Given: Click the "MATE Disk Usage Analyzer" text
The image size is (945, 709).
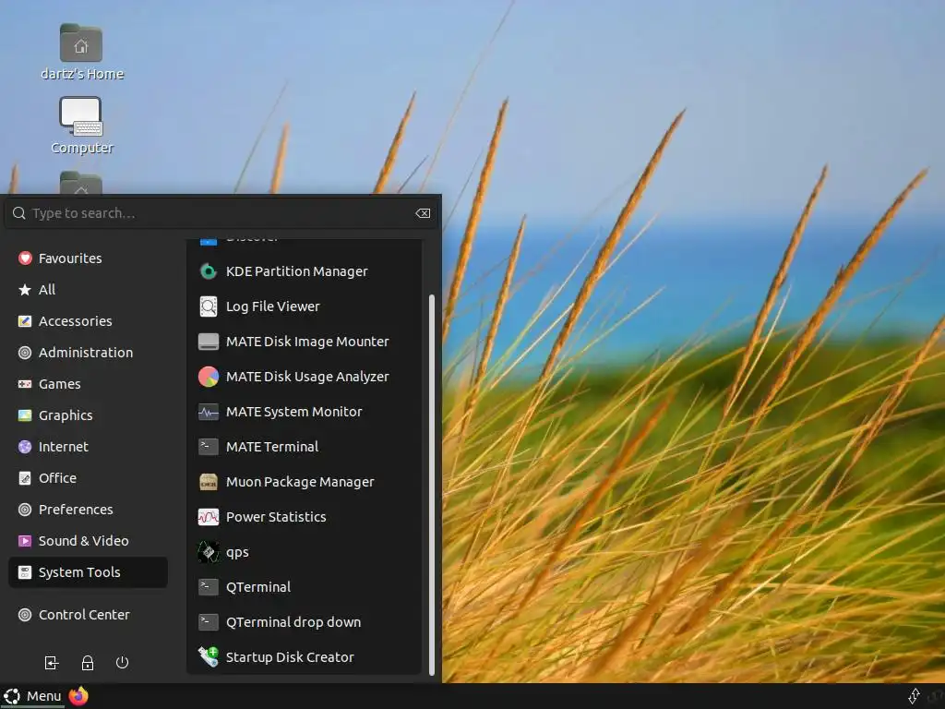Looking at the screenshot, I should pos(307,377).
